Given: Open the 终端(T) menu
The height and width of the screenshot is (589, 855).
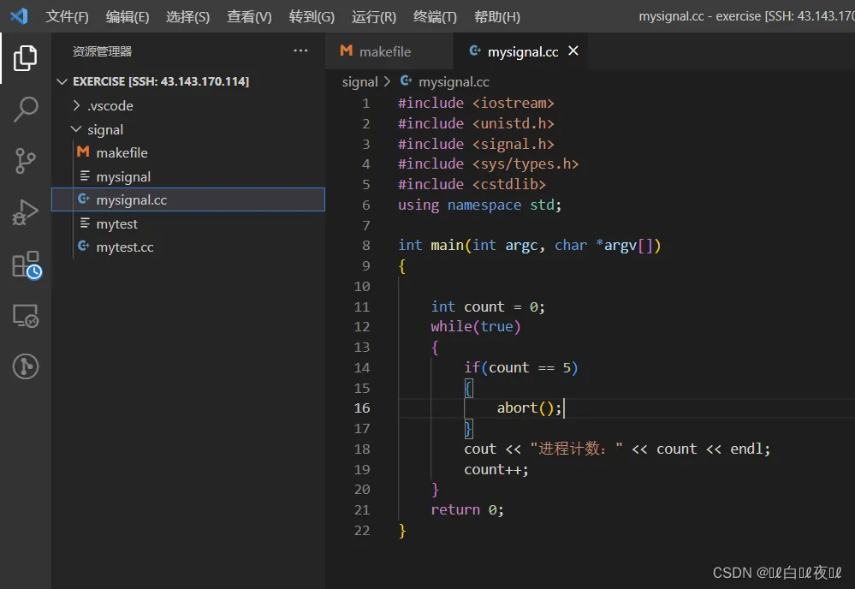Looking at the screenshot, I should click(435, 17).
